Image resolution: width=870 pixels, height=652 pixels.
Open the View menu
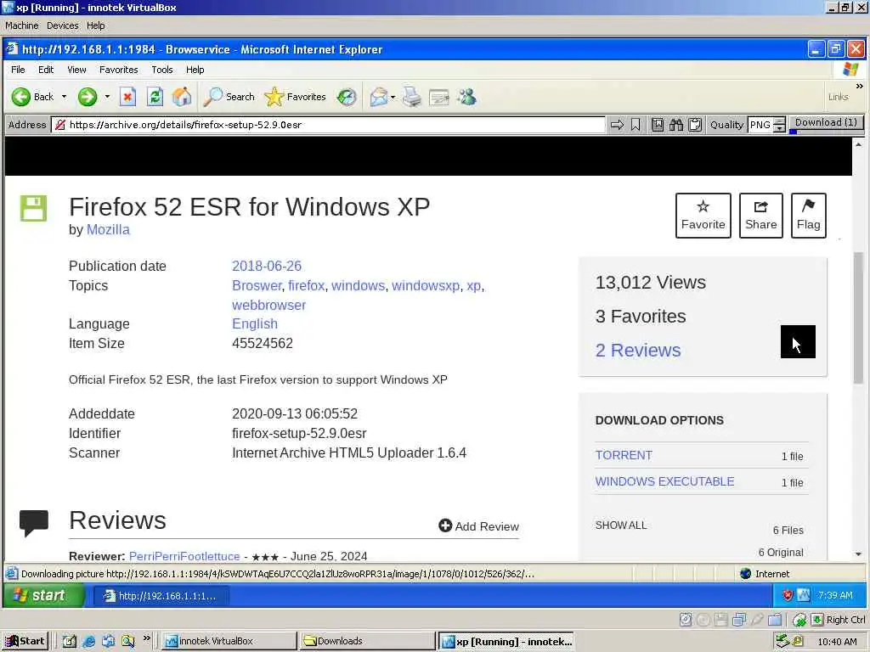[76, 70]
